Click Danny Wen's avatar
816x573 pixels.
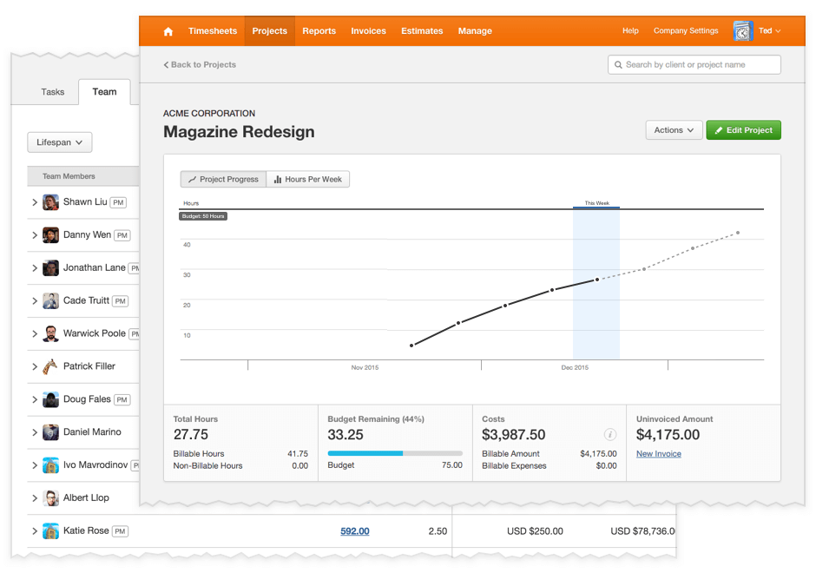[50, 235]
